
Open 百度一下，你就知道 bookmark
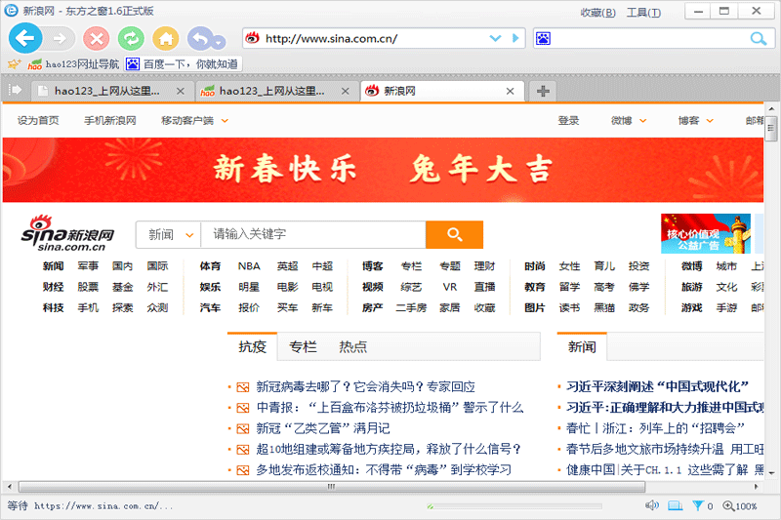(182, 63)
